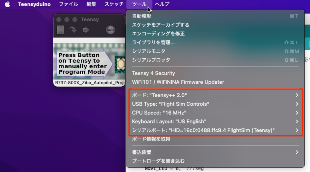310x172 pixels.
Task: Click B737-800X_Zibo_Autopilot filename in Teensy window
Action: click(x=90, y=83)
